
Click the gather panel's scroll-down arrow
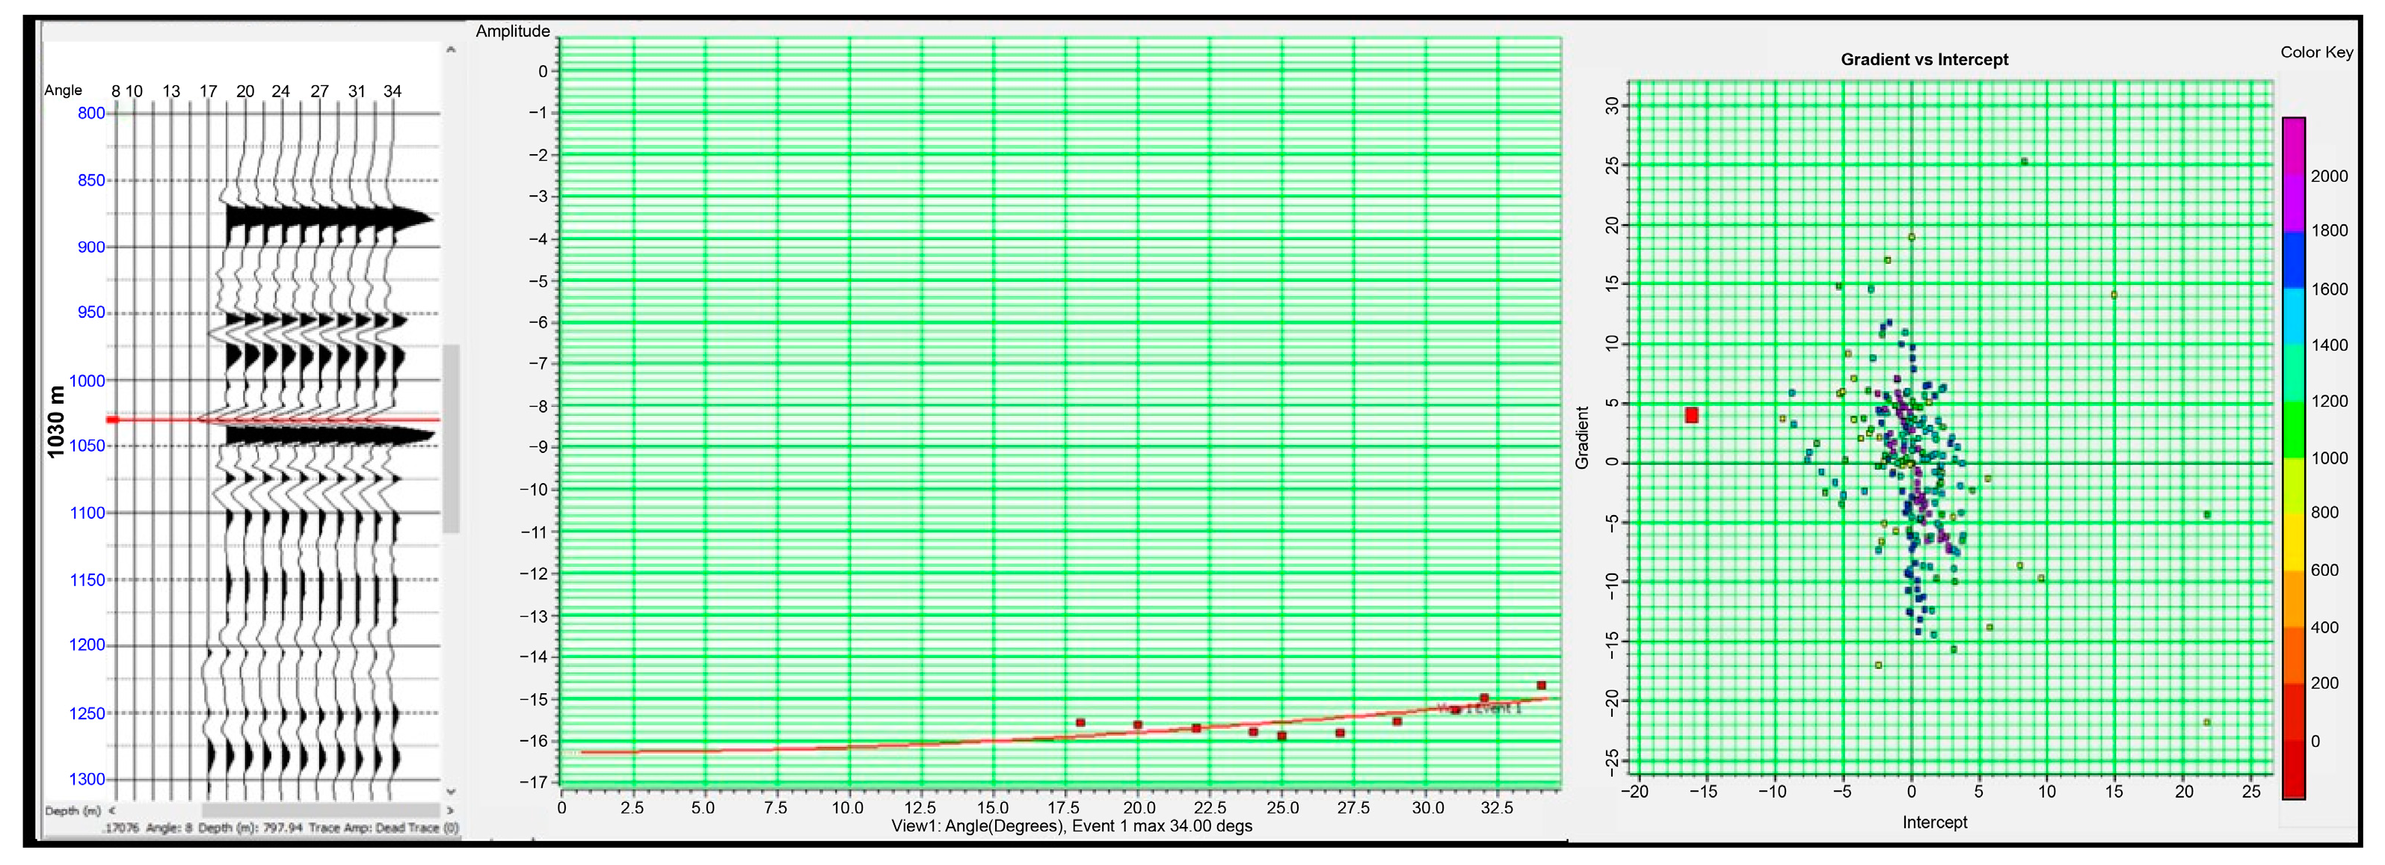[451, 792]
